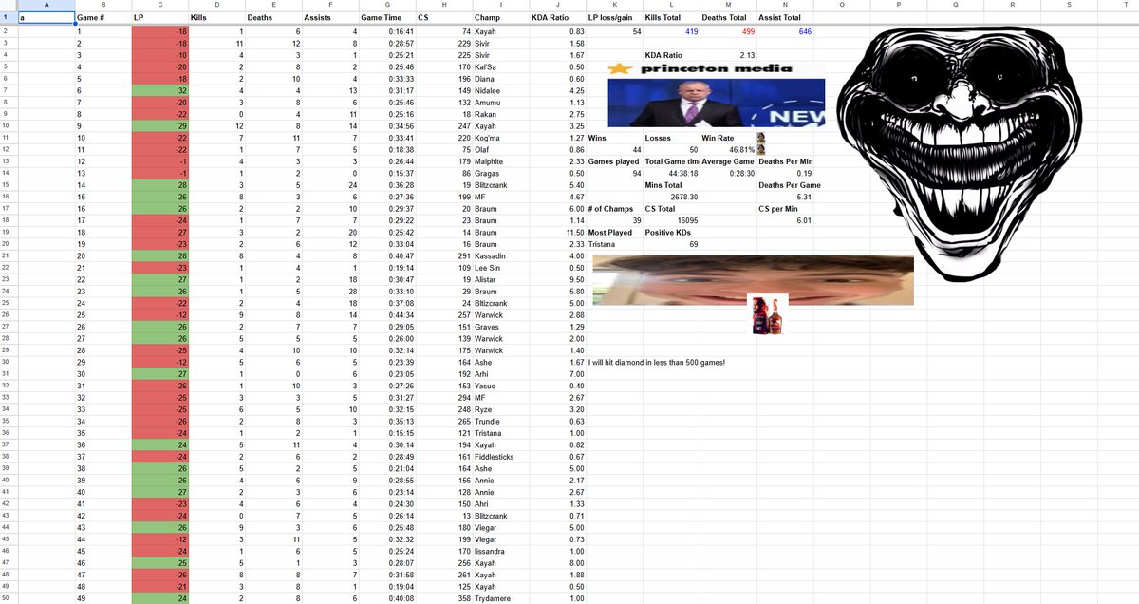Screen dimensions: 1139x604
Task: Click the 'Assists' header cell
Action: pos(330,18)
